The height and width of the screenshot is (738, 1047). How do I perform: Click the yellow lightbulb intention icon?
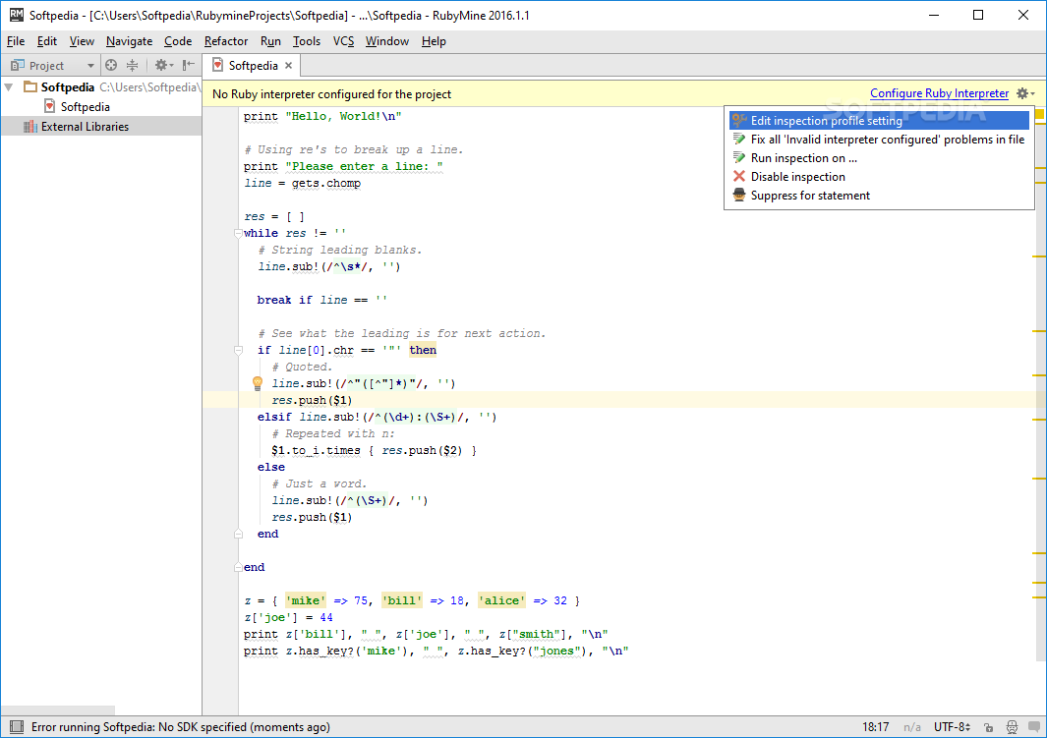[x=257, y=383]
